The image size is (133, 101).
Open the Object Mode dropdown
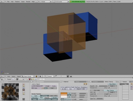coord(28,76)
